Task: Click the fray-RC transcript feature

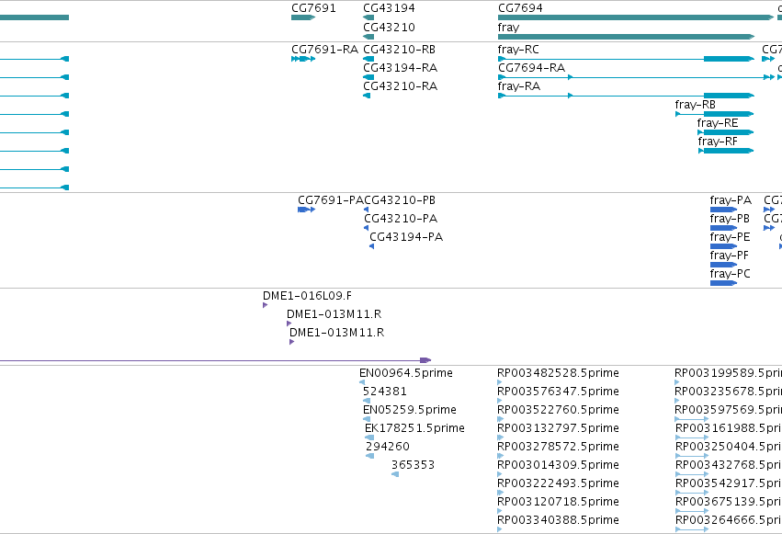Action: (627, 59)
